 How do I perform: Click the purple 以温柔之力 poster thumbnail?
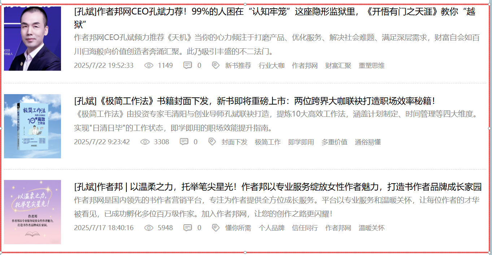click(x=32, y=212)
